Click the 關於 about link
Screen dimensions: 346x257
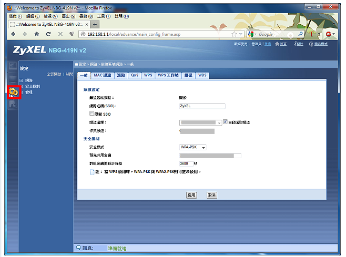(x=300, y=44)
